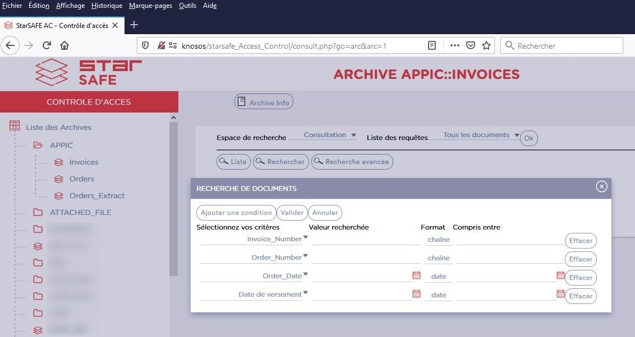Open the Orders_Extract archive in tree
The width and height of the screenshot is (635, 337).
point(96,196)
